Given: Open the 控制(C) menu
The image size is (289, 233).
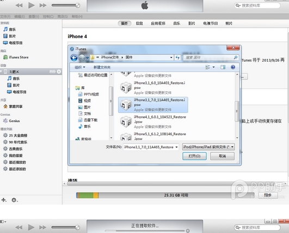Looking at the screenshot, I should [x=48, y=16].
